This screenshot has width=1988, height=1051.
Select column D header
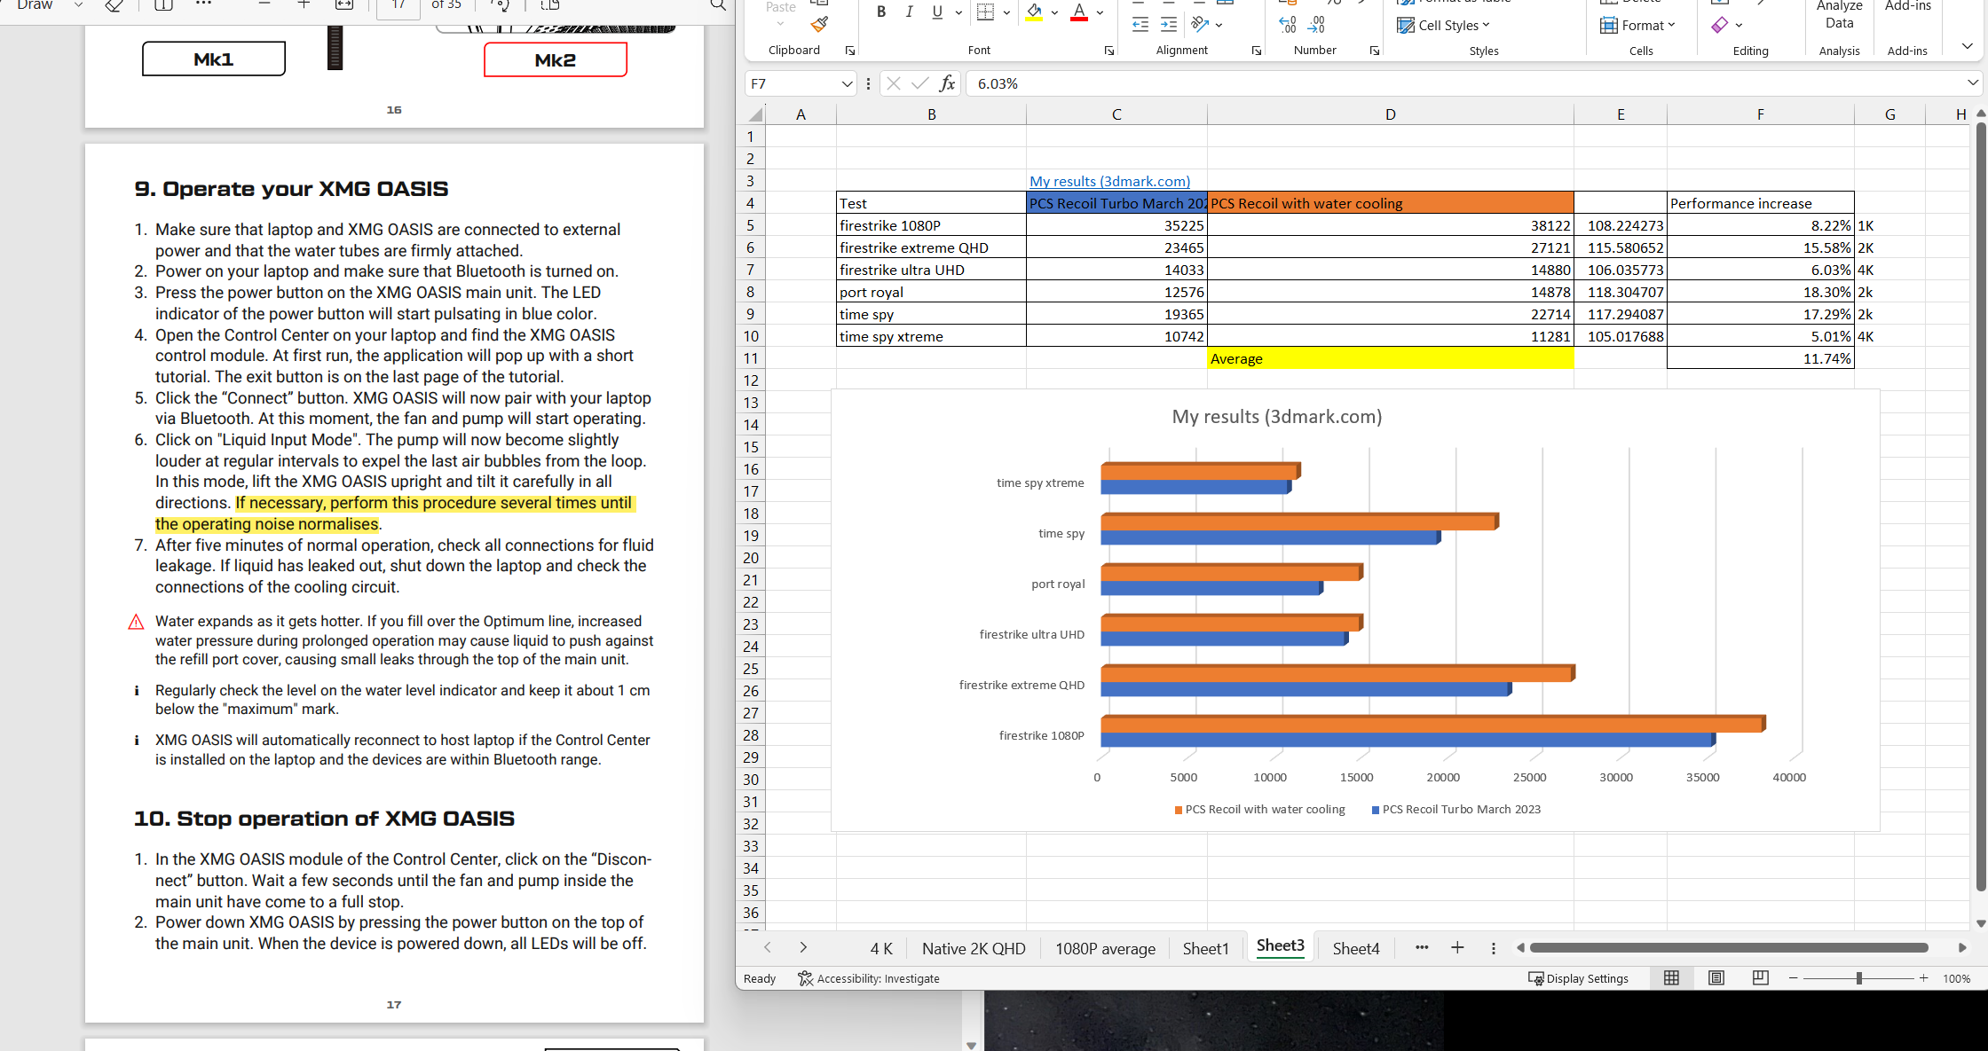(1390, 114)
